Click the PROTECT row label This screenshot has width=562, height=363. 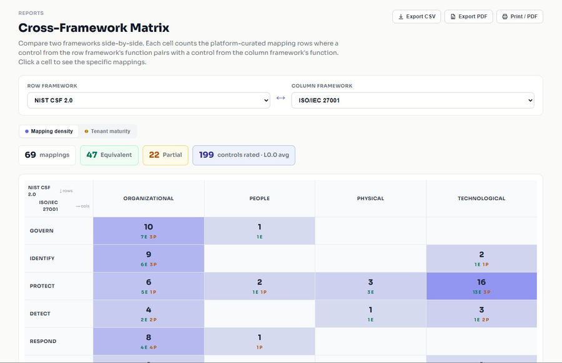pos(42,286)
